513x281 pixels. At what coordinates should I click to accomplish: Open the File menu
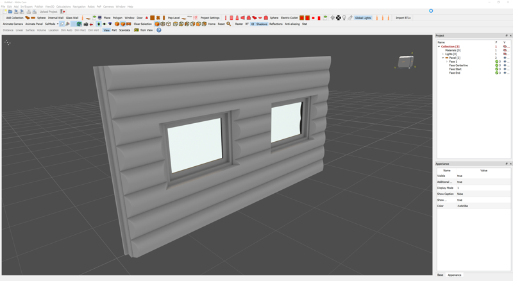(x=3, y=6)
